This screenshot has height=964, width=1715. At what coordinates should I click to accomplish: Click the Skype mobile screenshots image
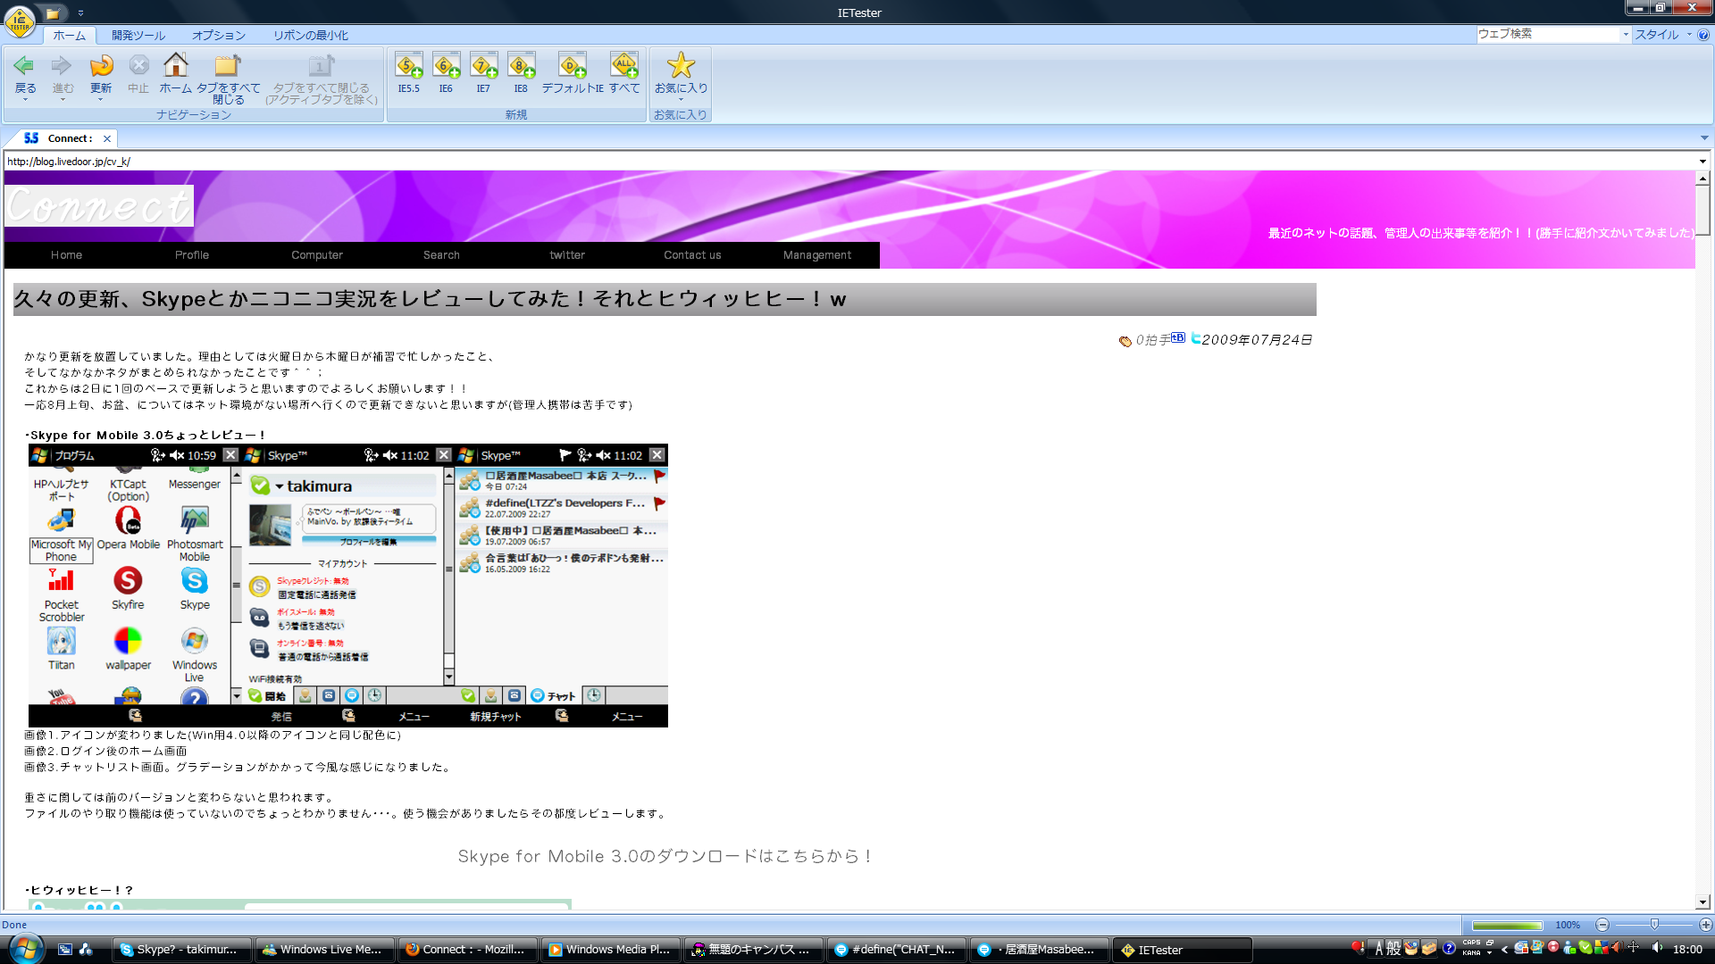(348, 586)
